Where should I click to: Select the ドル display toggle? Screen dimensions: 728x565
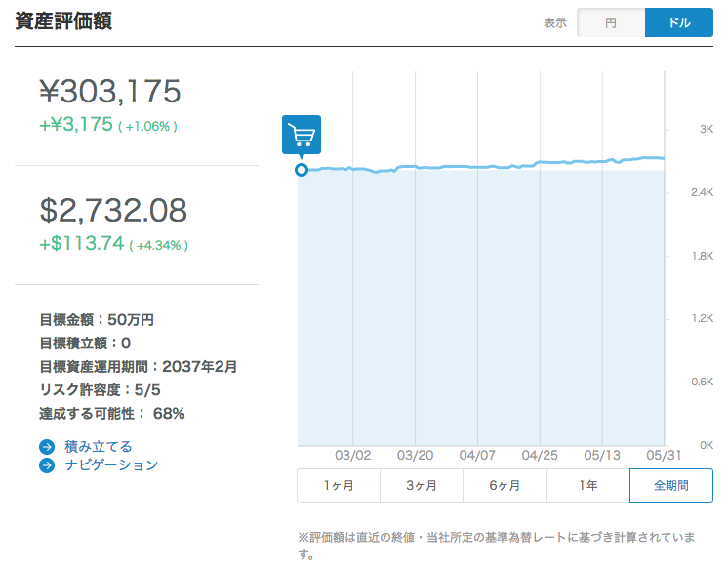(x=678, y=22)
